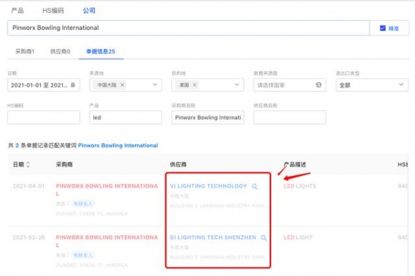
Task: Switch to the 供应商0 tab
Action: 59,52
